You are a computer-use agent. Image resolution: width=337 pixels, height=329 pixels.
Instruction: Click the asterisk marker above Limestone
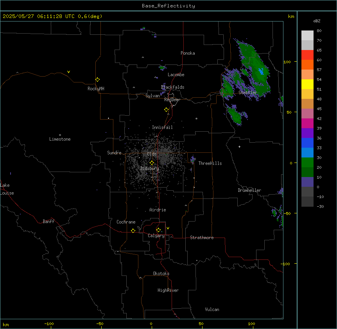60,135
